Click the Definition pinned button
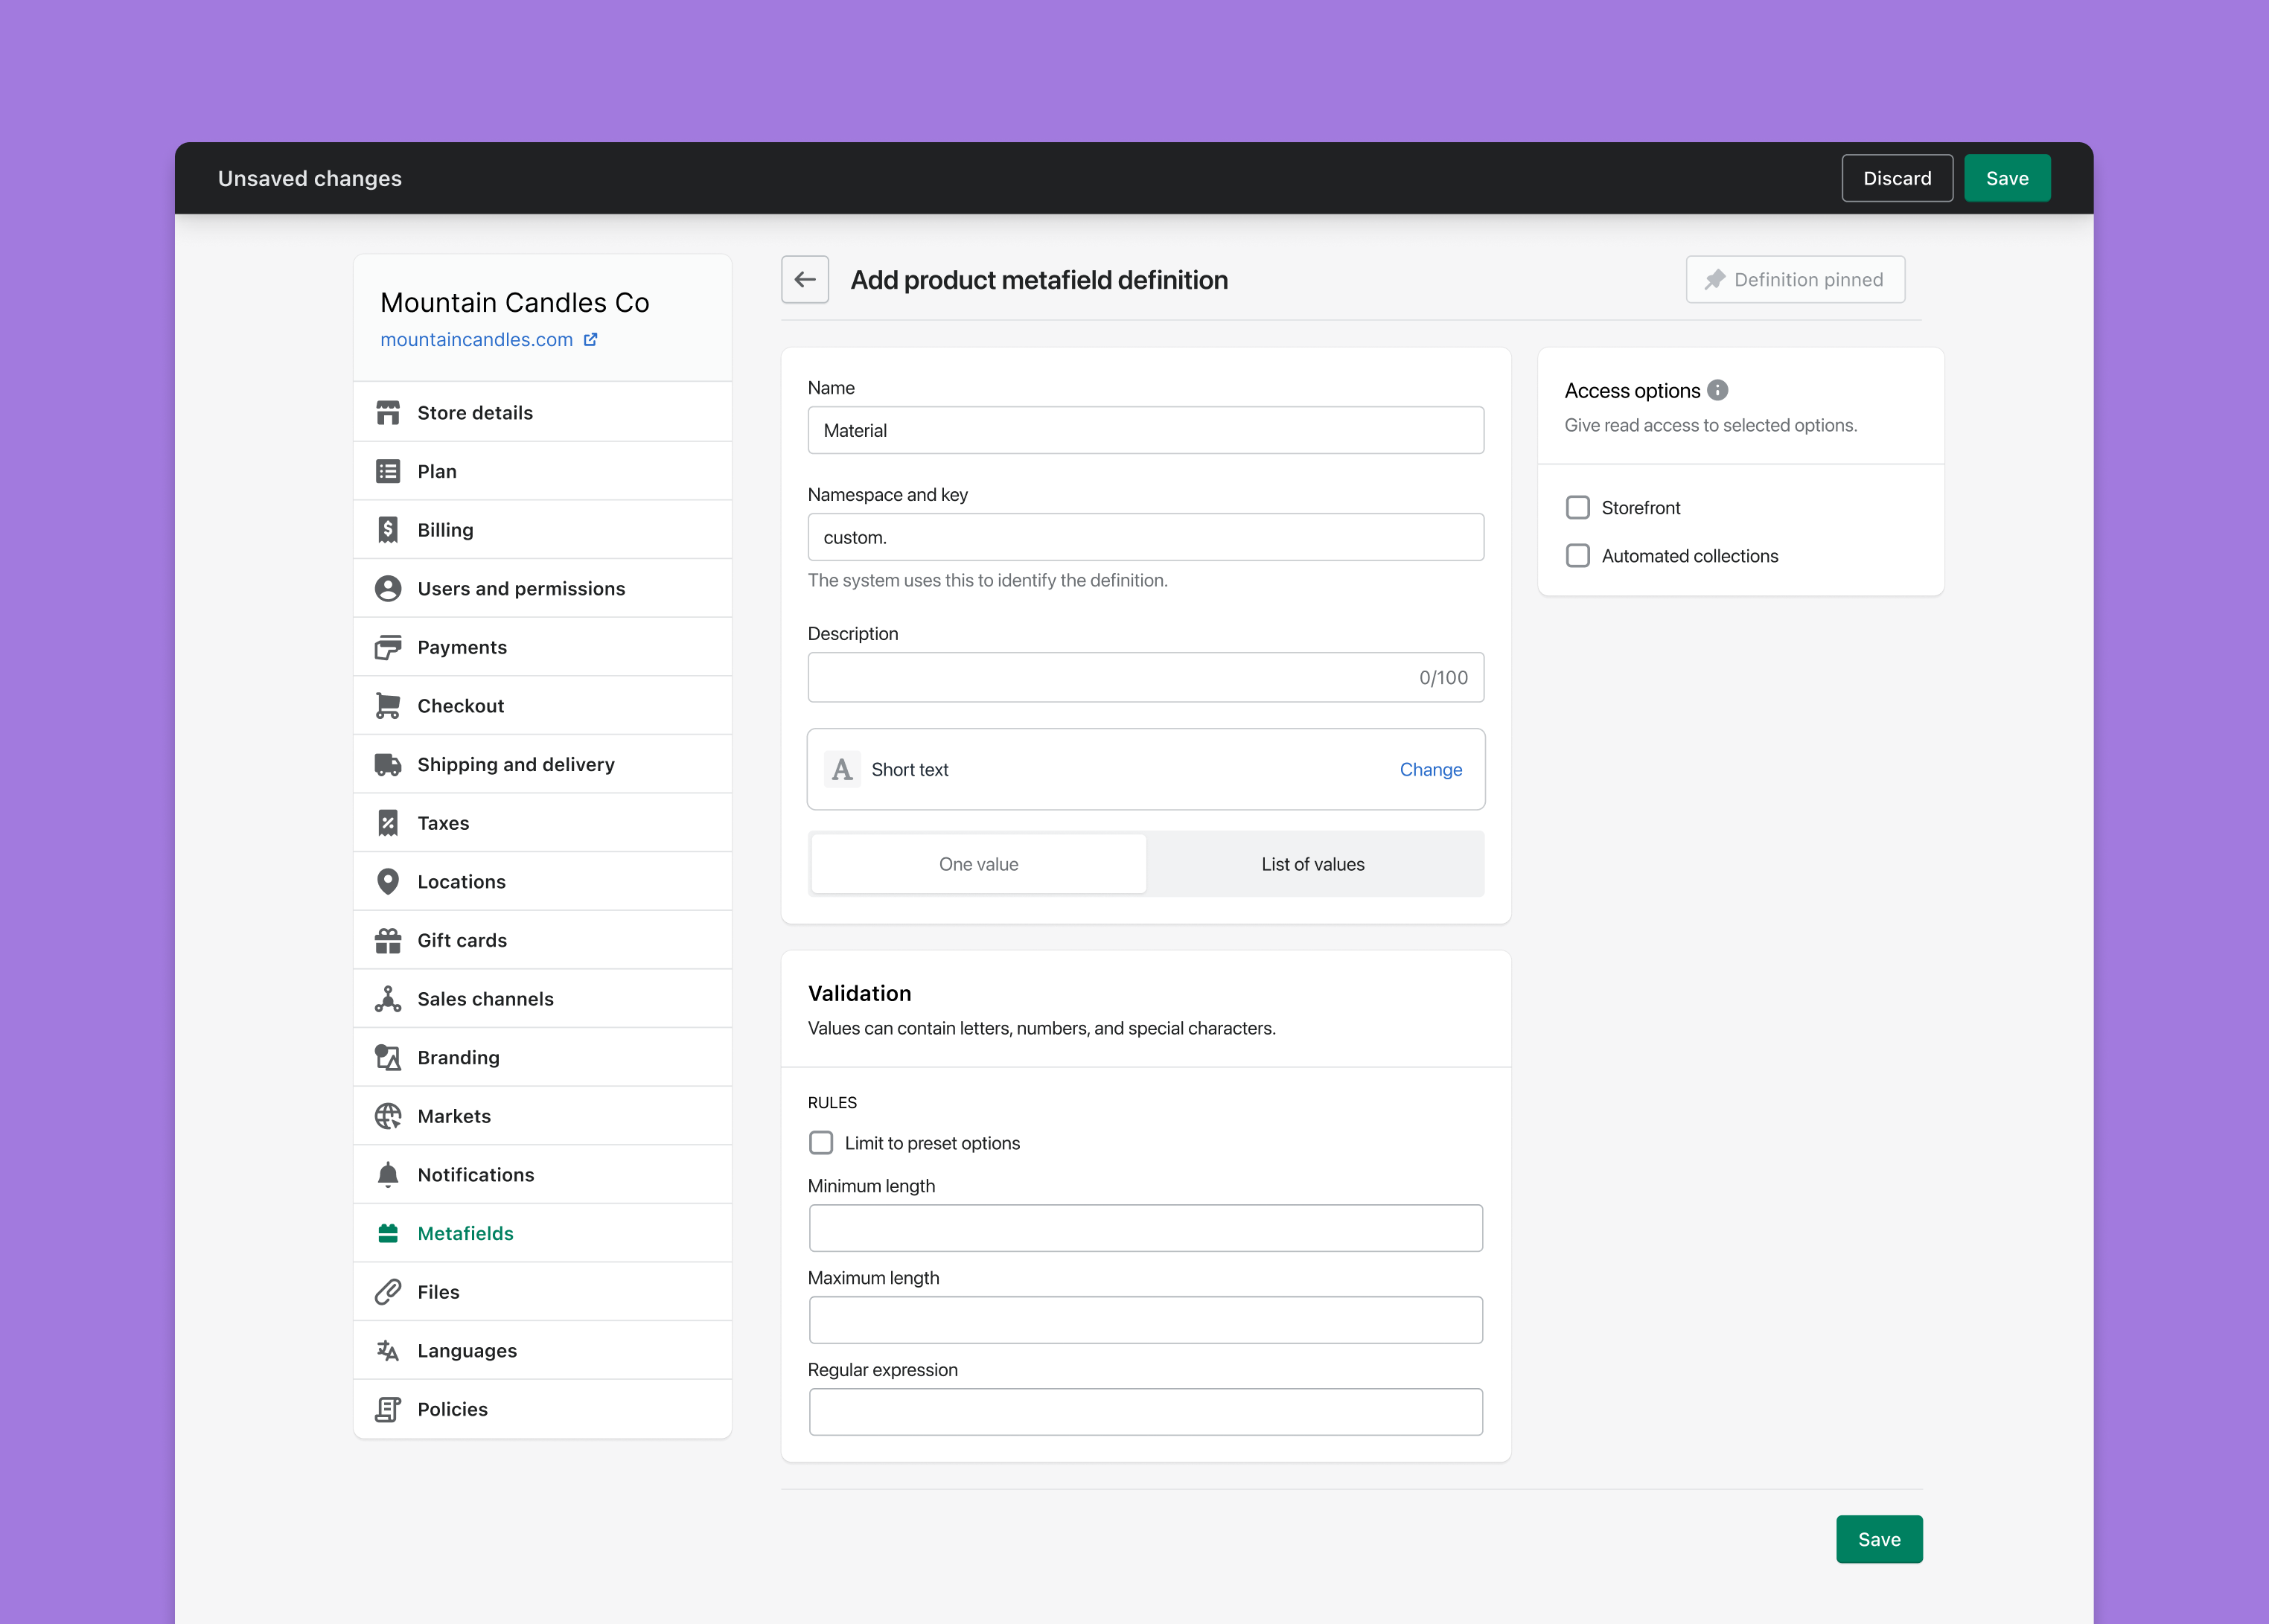 (1795, 280)
